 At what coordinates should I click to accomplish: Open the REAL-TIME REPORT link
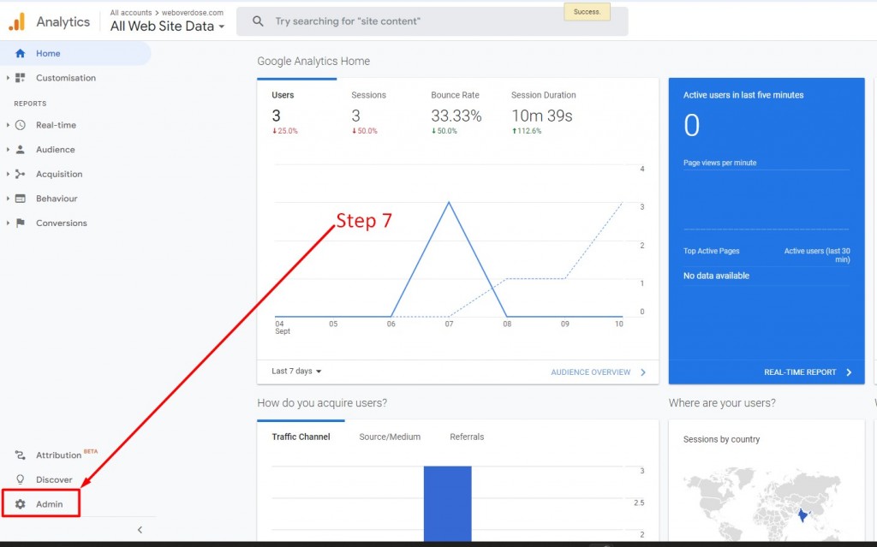[800, 372]
